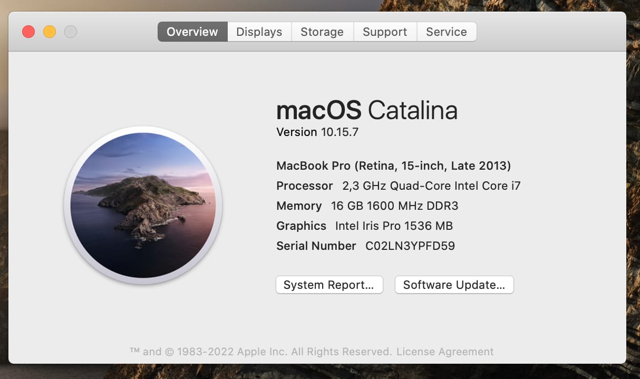Switch to the Overview tab
This screenshot has height=379, width=640.
click(192, 32)
